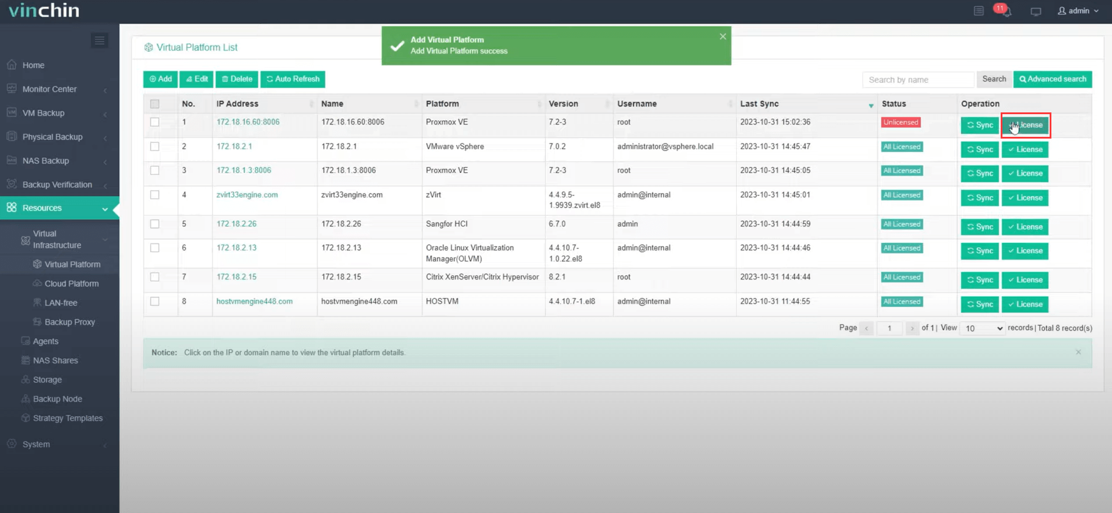The image size is (1112, 513).
Task: Open the task list icon in the header
Action: point(979,10)
